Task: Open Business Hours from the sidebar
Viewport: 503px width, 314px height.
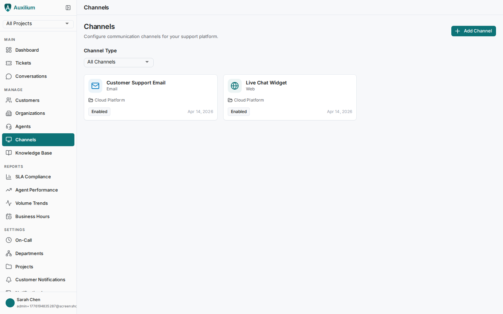Action: click(32, 216)
